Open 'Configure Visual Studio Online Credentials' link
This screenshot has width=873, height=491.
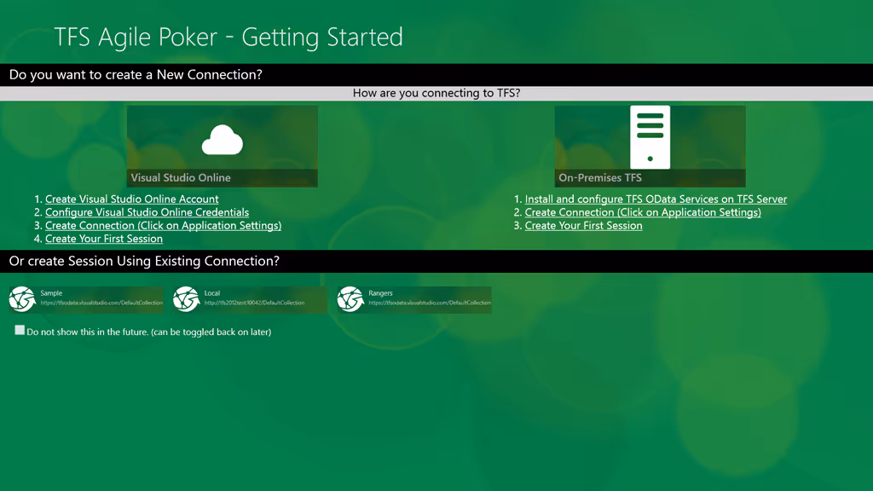coord(147,212)
